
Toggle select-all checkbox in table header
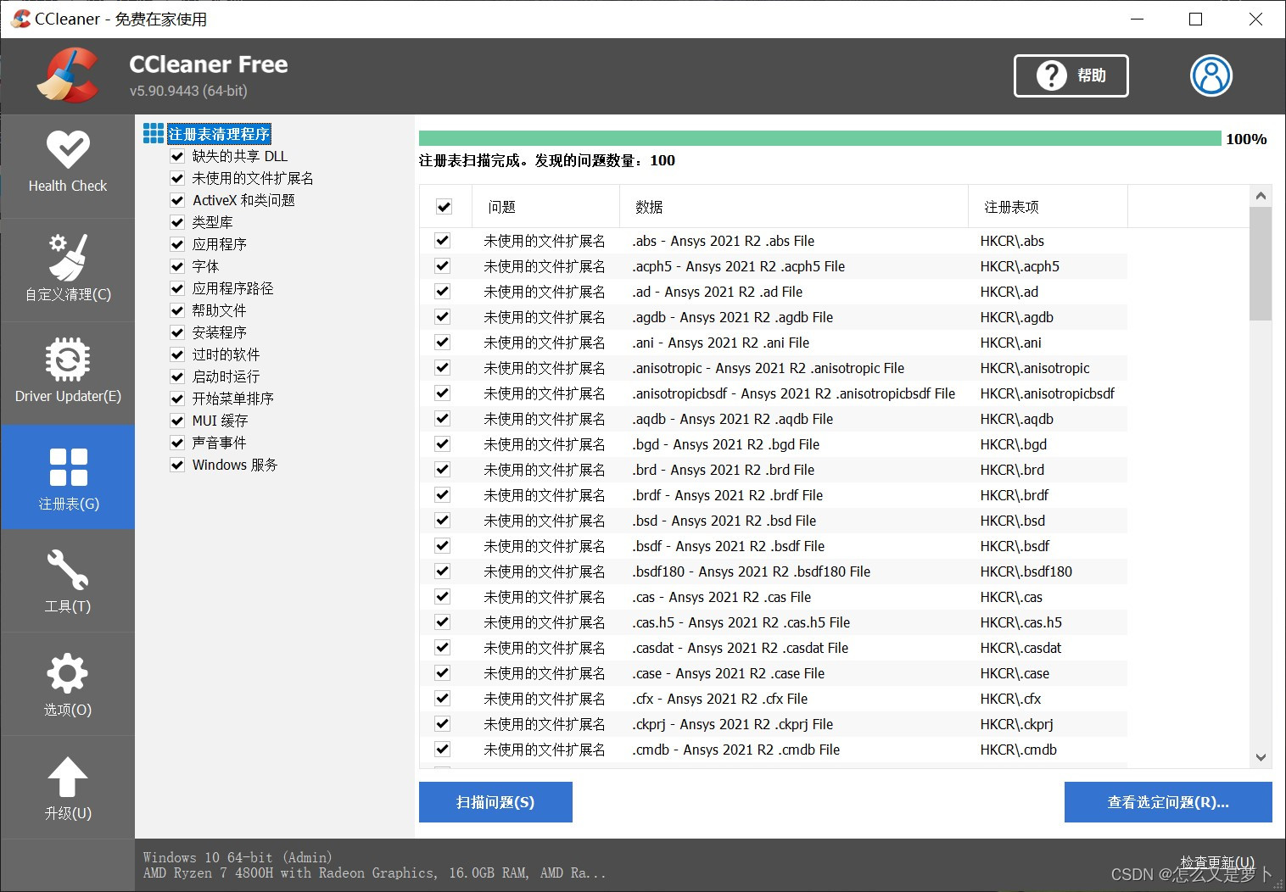click(x=444, y=207)
